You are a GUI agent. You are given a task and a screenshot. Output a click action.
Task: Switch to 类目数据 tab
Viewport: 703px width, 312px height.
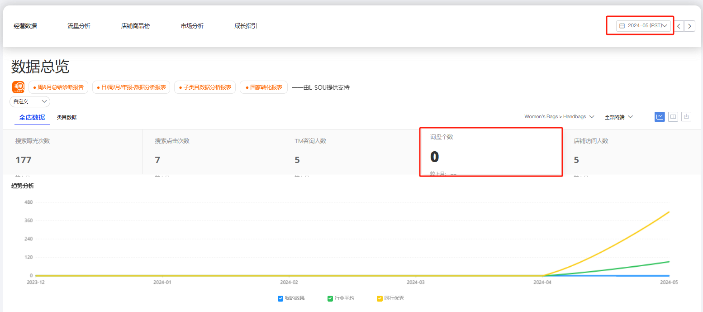point(66,117)
